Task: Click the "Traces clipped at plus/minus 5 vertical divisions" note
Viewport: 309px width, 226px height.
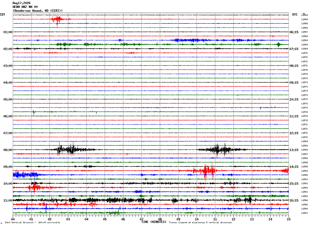Action: click(x=200, y=222)
